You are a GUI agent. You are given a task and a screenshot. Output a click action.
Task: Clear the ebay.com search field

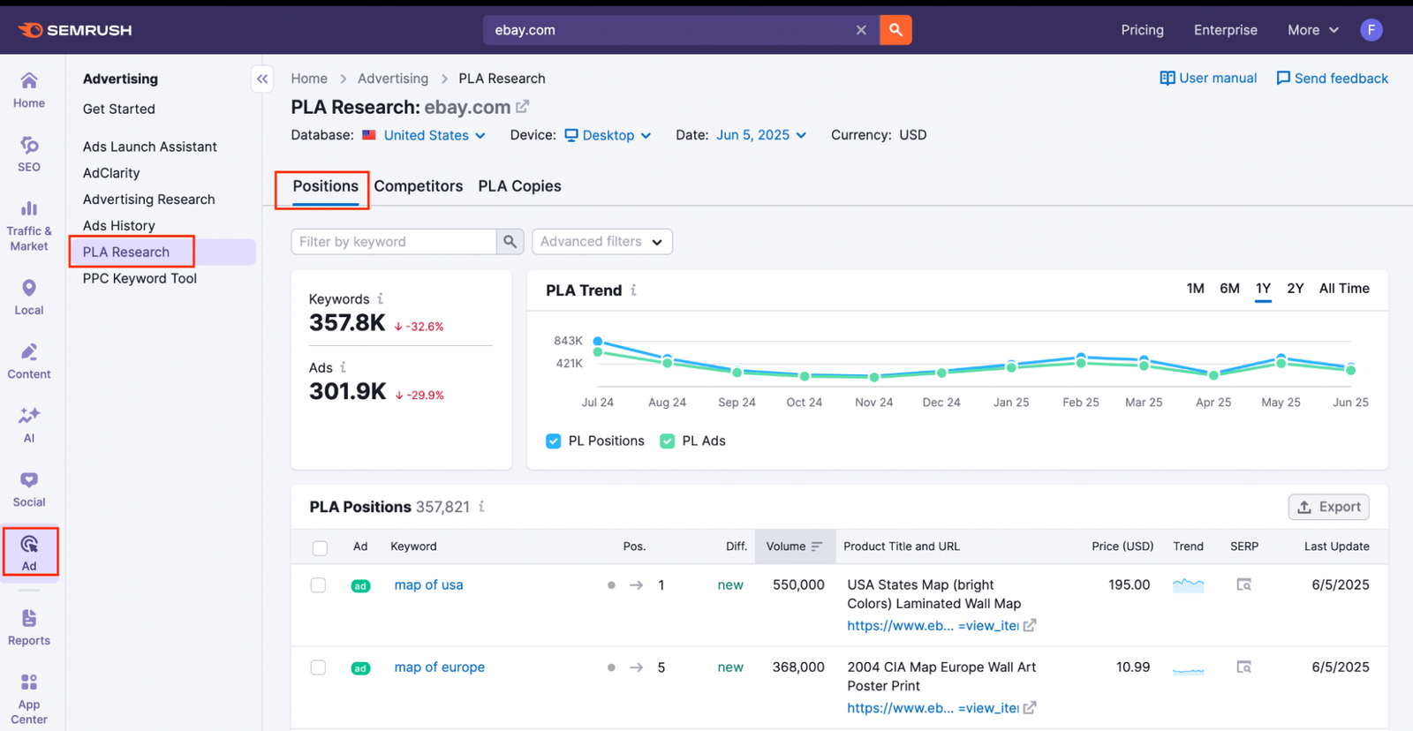click(x=861, y=30)
